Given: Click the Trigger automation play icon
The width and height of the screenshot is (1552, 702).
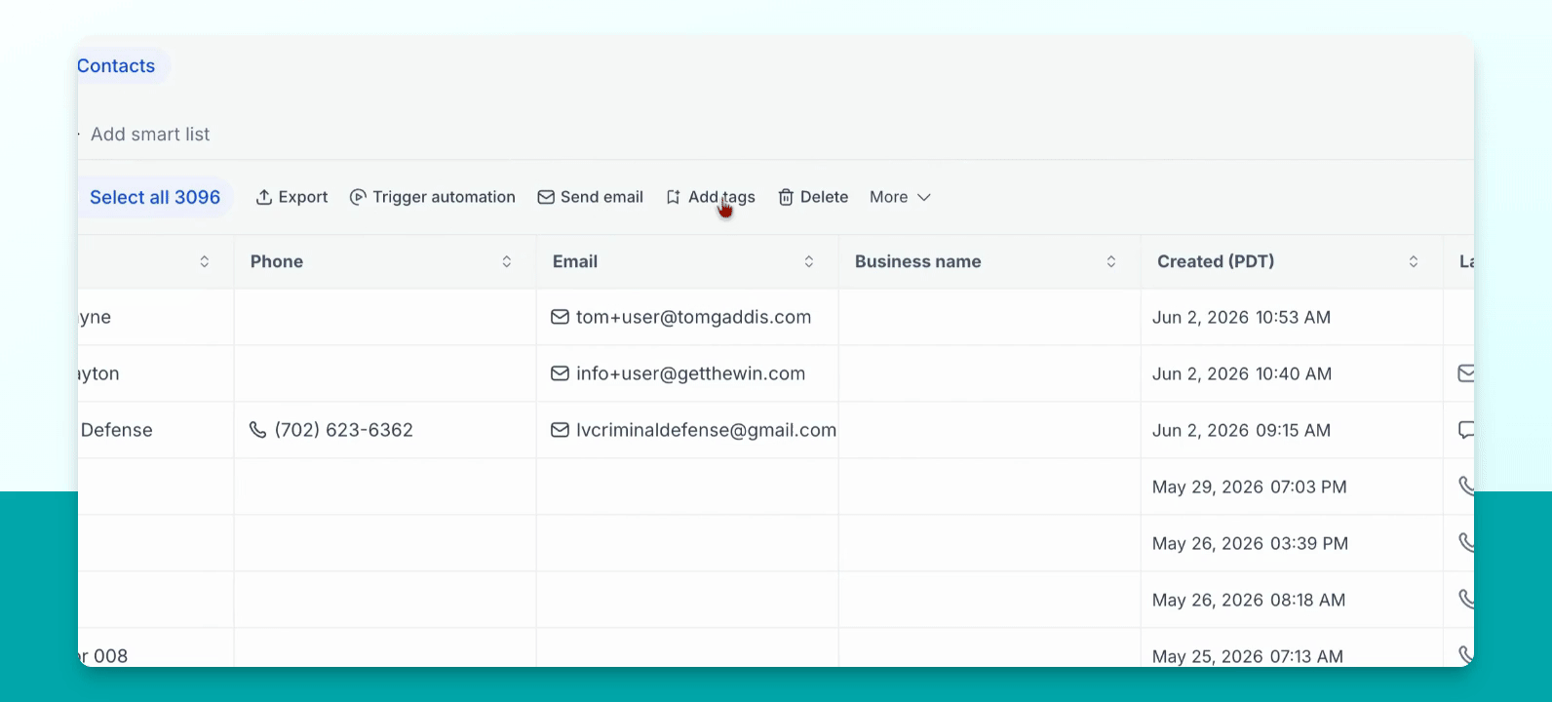Looking at the screenshot, I should click(358, 197).
